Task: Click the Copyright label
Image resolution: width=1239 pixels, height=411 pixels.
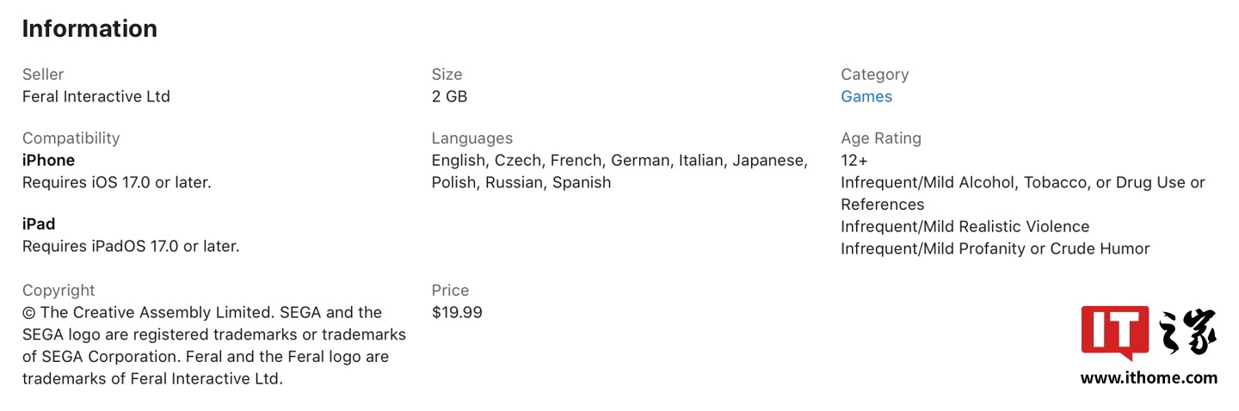Action: (x=59, y=290)
